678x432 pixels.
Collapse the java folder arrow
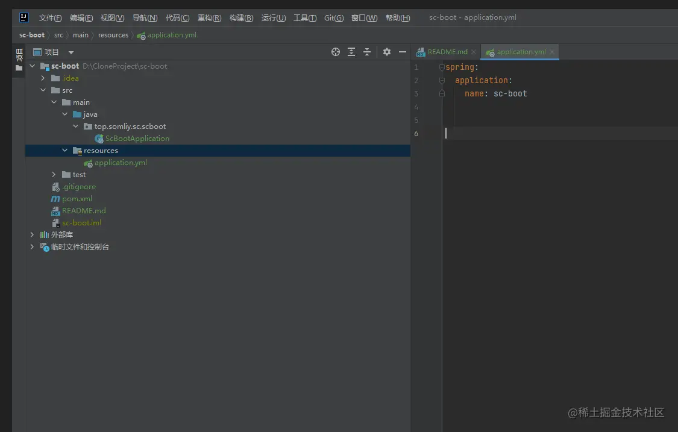click(x=64, y=114)
